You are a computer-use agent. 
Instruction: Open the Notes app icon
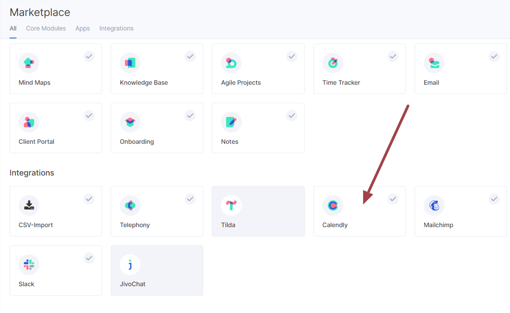click(x=231, y=122)
